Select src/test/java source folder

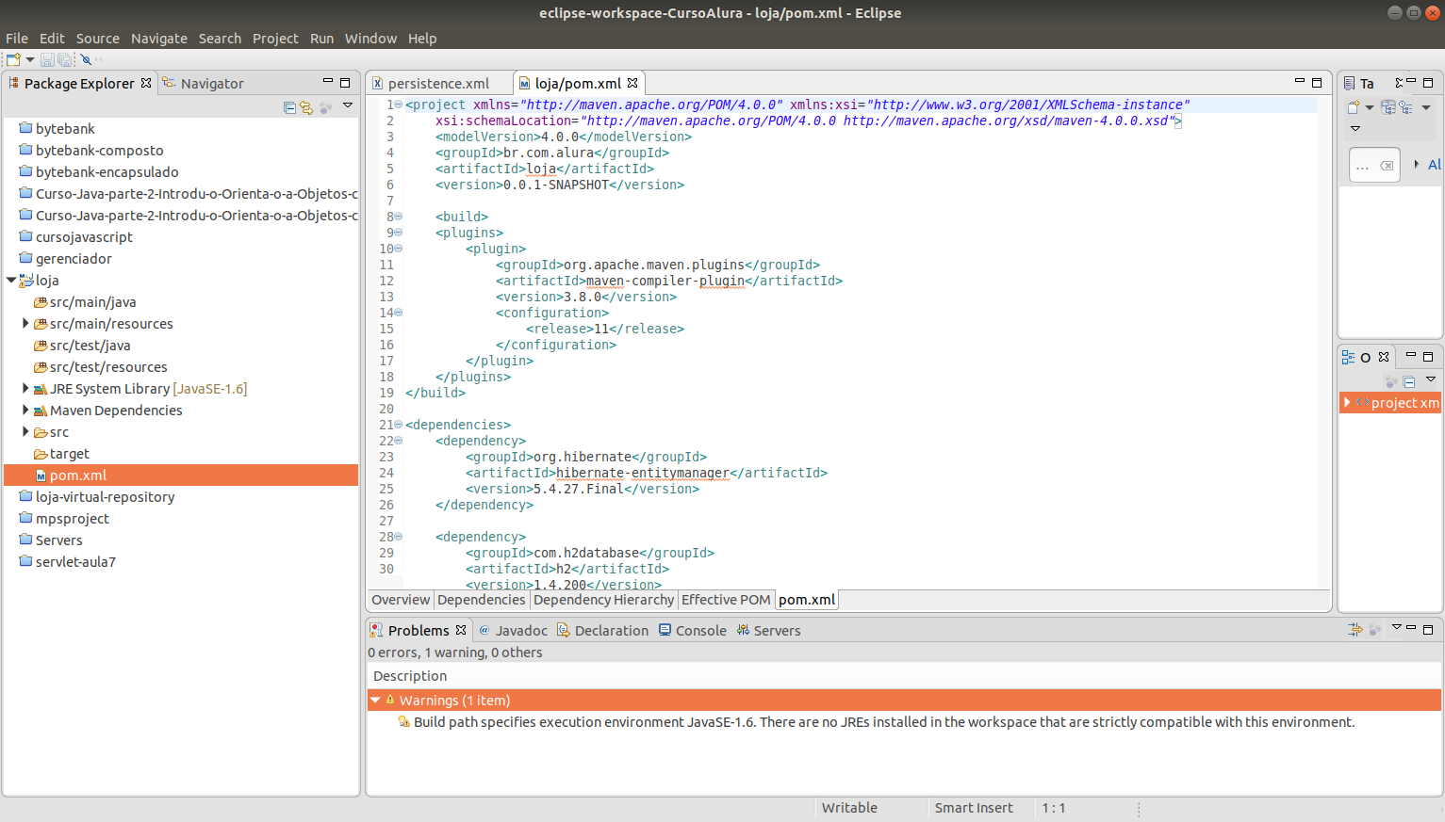point(82,345)
